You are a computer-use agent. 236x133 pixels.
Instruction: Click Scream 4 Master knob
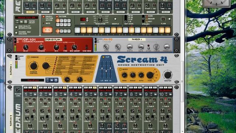[167, 75]
